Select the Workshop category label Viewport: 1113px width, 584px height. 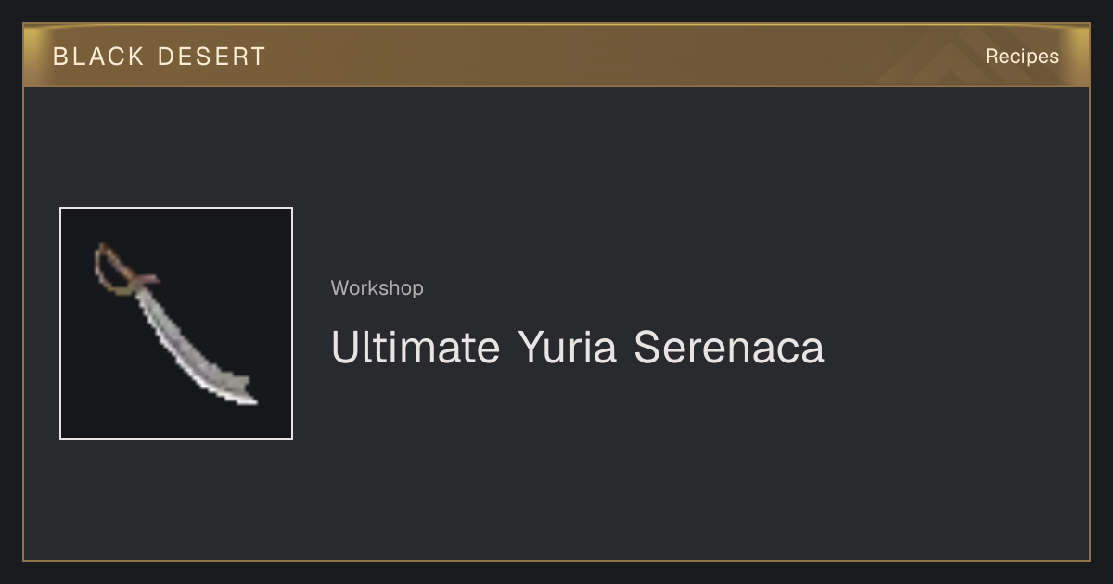pyautogui.click(x=377, y=288)
